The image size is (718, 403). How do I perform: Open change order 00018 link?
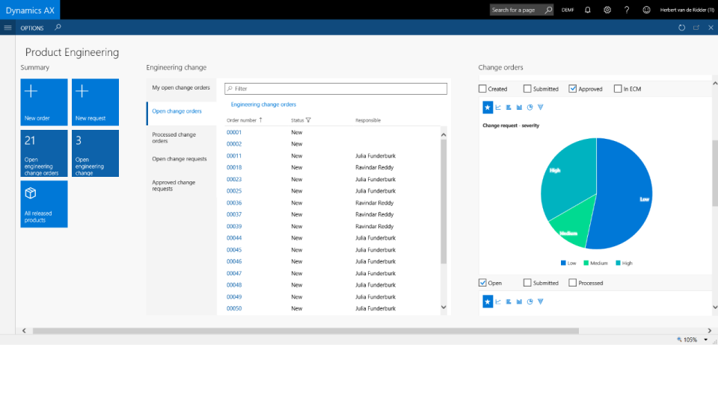coord(234,168)
